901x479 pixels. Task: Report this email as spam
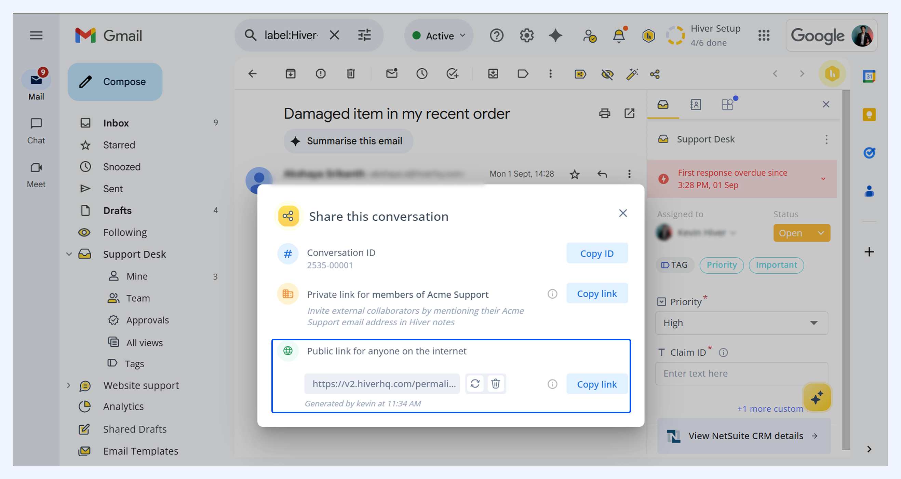tap(320, 74)
